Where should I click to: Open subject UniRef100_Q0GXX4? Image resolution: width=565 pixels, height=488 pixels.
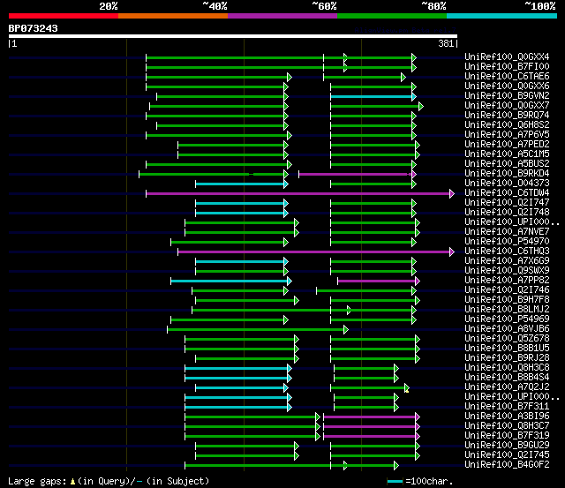(507, 56)
